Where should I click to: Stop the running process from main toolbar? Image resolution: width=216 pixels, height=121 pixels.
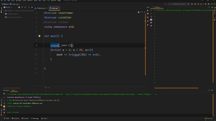coord(209,4)
